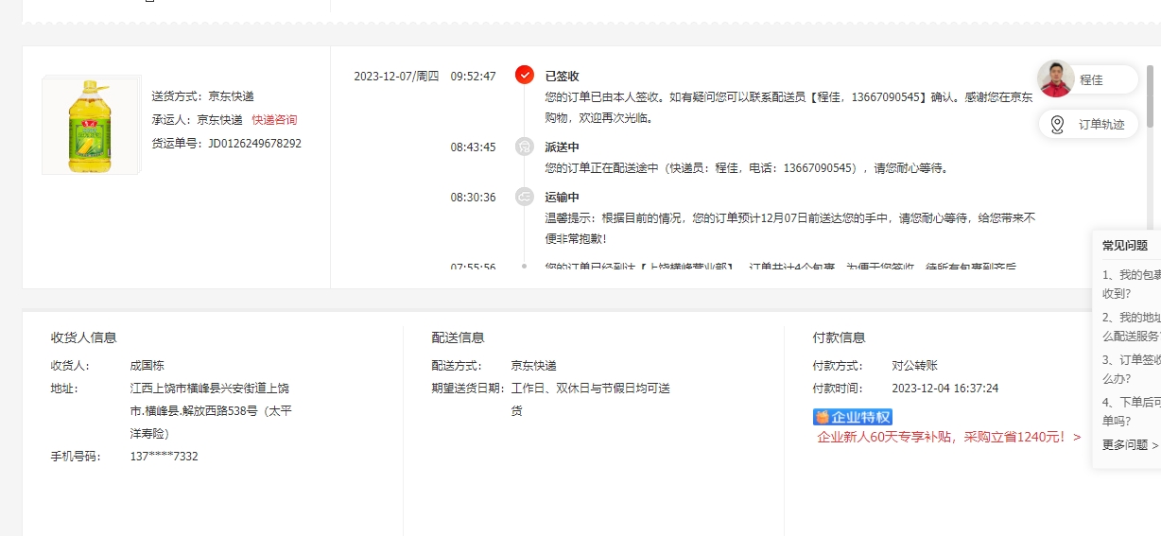Click courier 程佳 avatar photo

1056,79
